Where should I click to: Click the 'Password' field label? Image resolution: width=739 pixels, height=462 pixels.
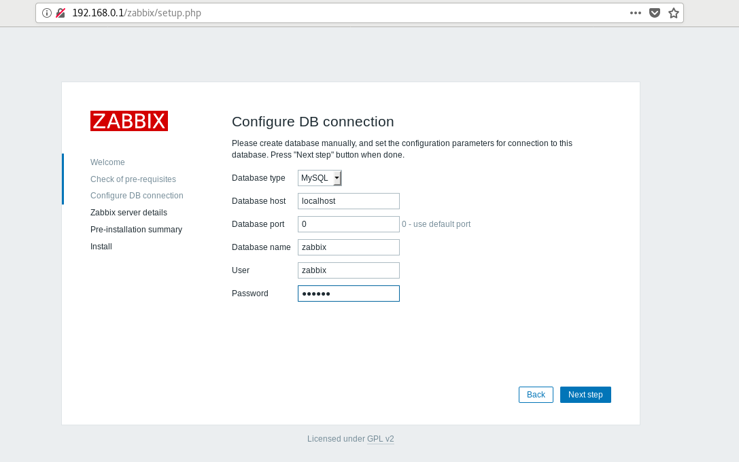coord(250,294)
